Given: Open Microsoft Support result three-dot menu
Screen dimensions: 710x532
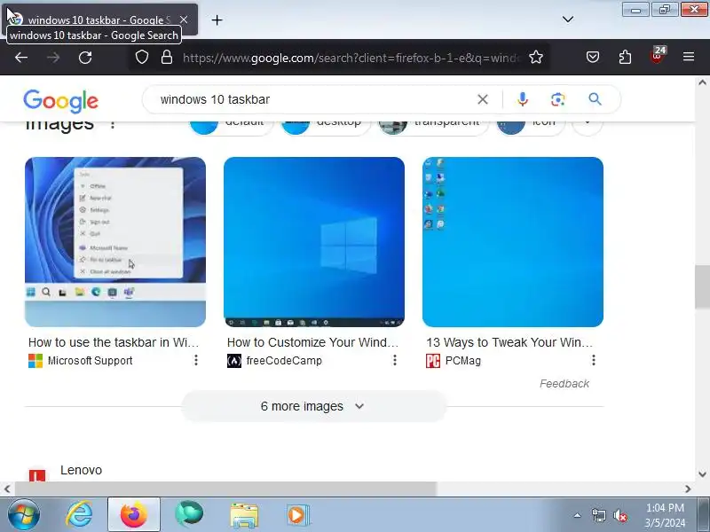Looking at the screenshot, I should tap(196, 360).
